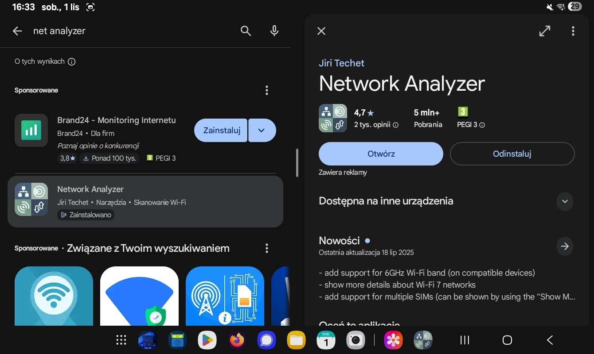
Task: Tap the back arrow in search bar
Action: (x=17, y=31)
